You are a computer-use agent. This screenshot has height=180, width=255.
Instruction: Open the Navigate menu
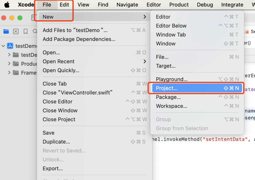click(x=127, y=5)
